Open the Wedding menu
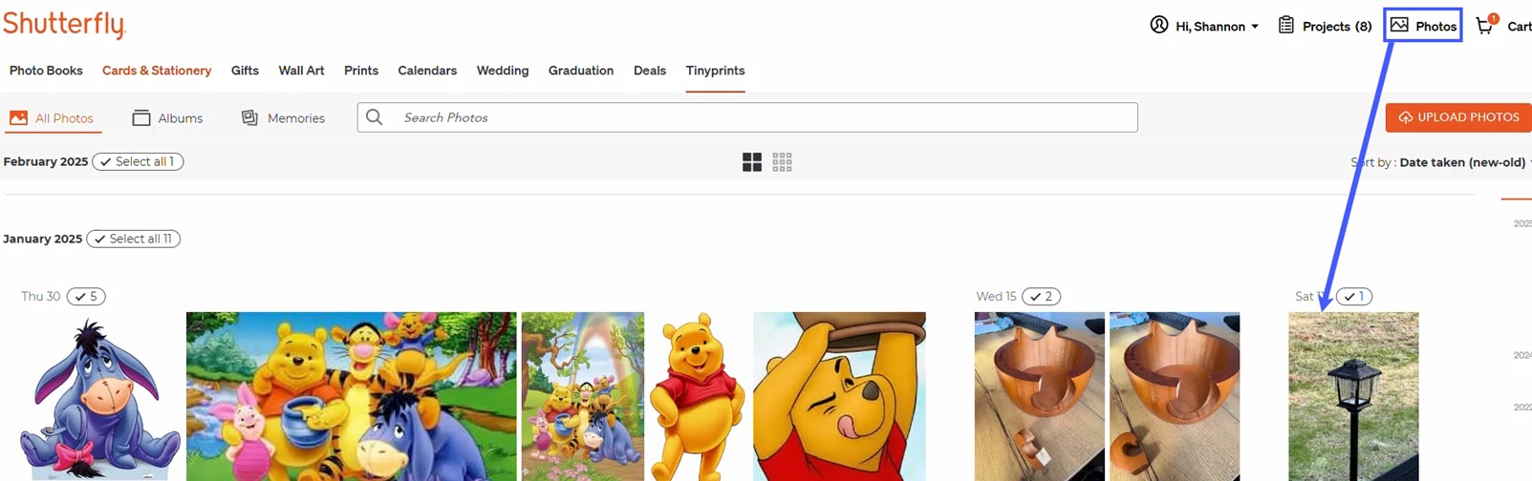 click(503, 71)
